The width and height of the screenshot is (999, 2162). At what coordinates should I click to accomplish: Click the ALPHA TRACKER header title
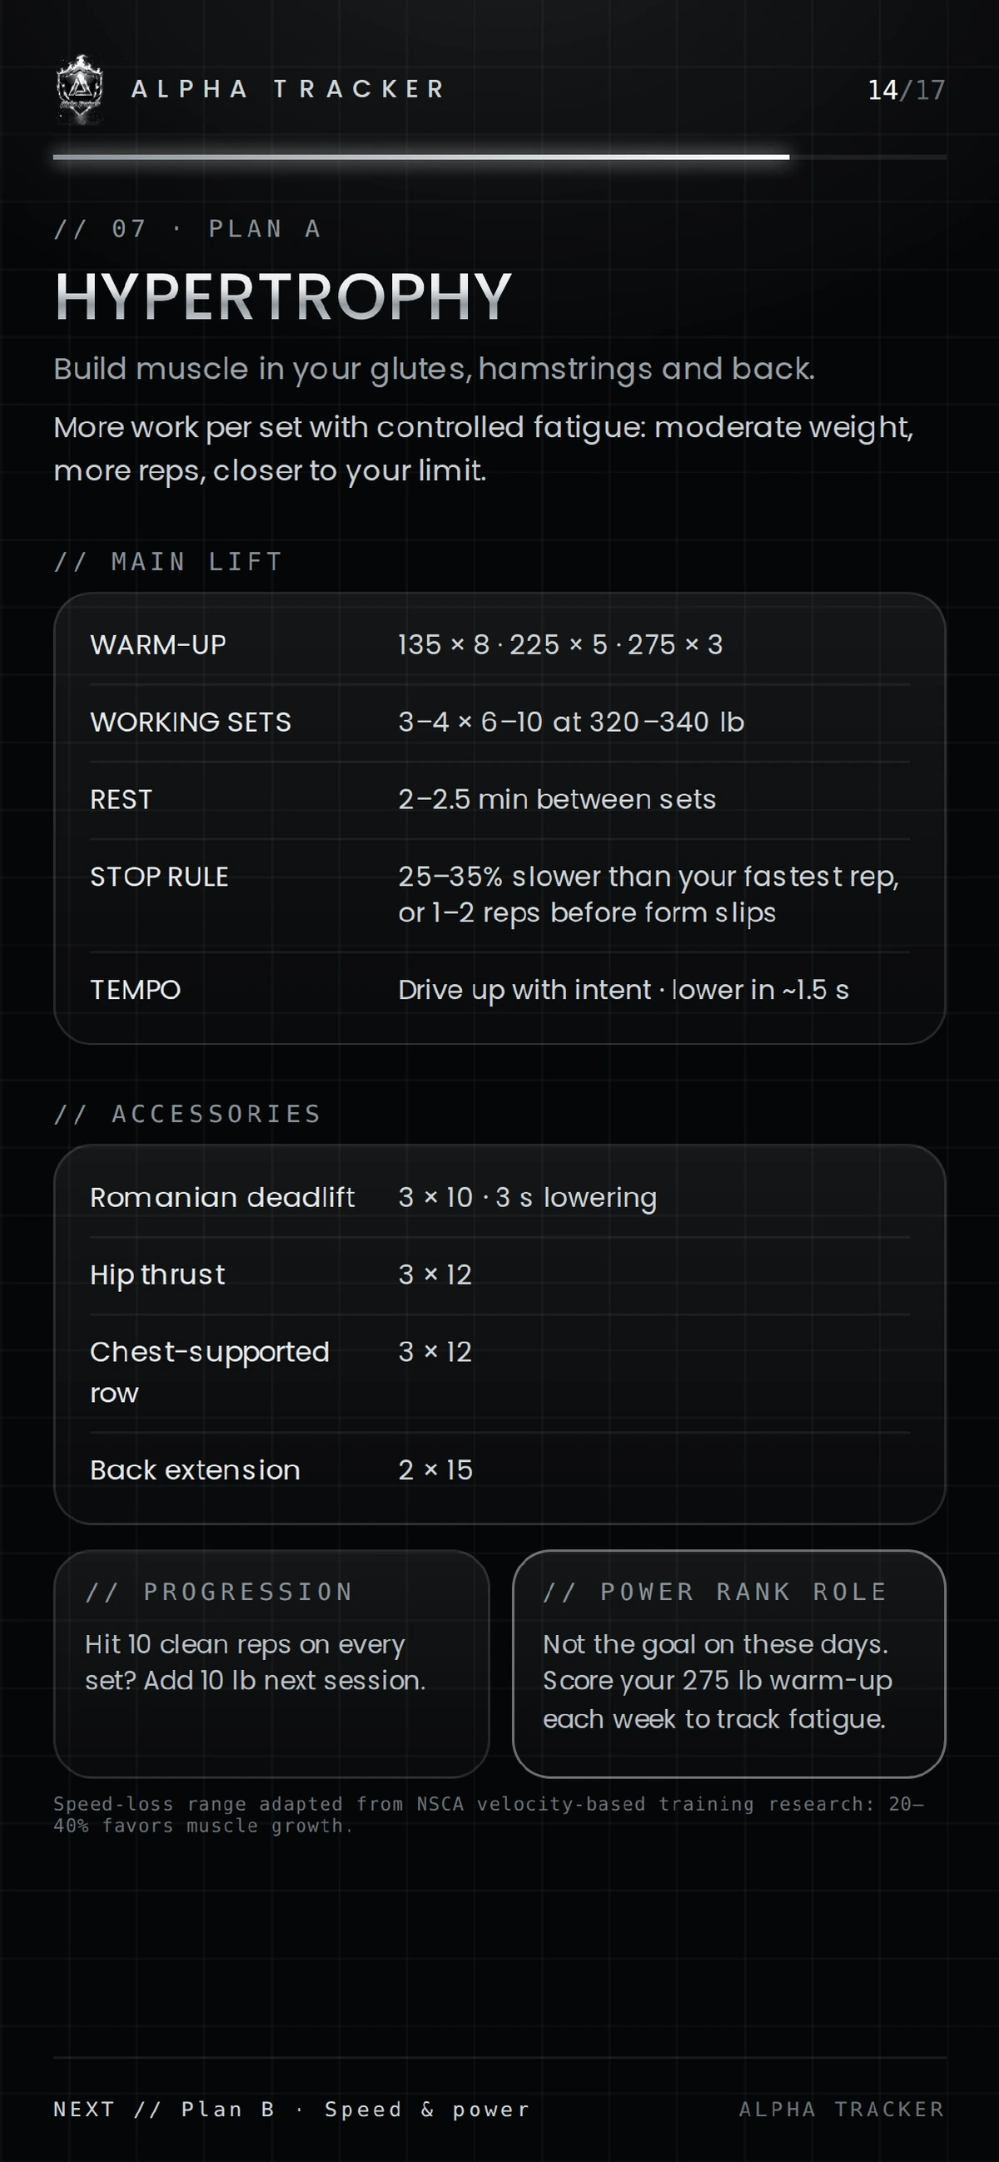coord(288,89)
